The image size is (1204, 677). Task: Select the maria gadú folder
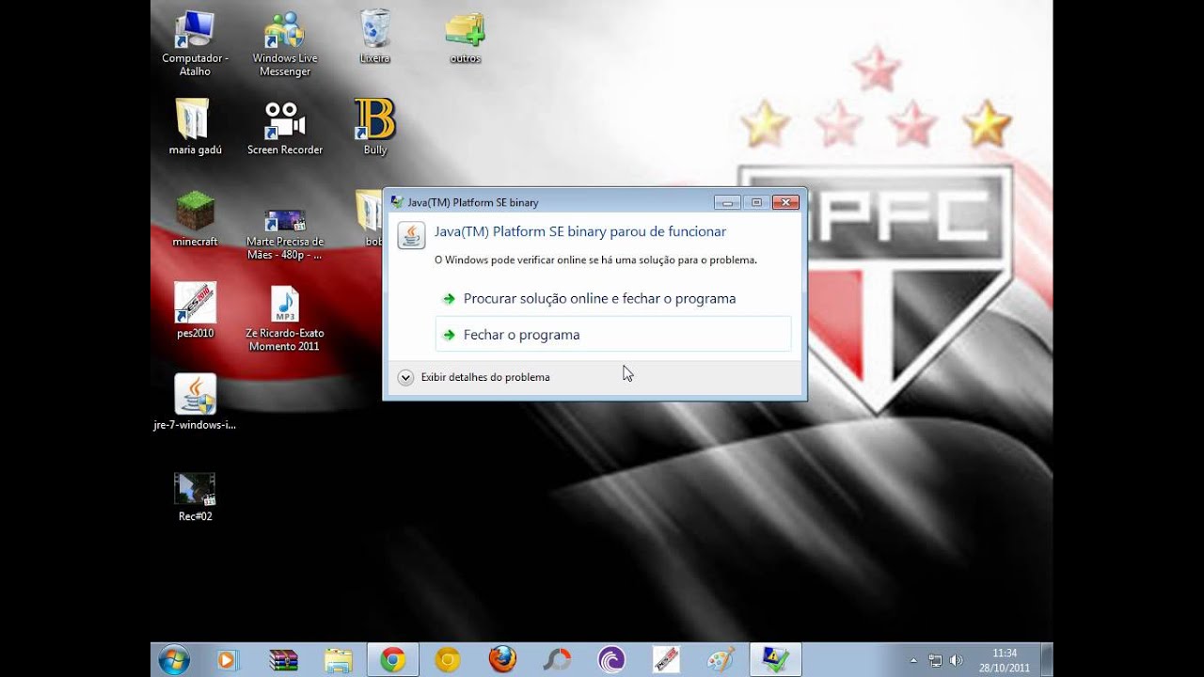pyautogui.click(x=195, y=127)
